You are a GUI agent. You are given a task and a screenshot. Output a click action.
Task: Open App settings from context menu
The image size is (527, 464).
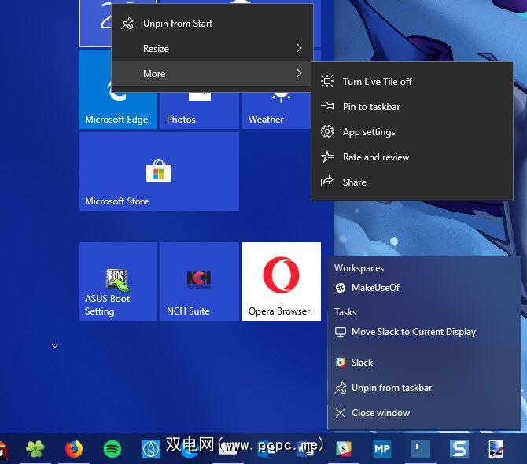pos(368,132)
